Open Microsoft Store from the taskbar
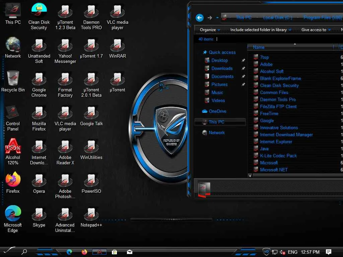343x257 pixels. coord(114,252)
